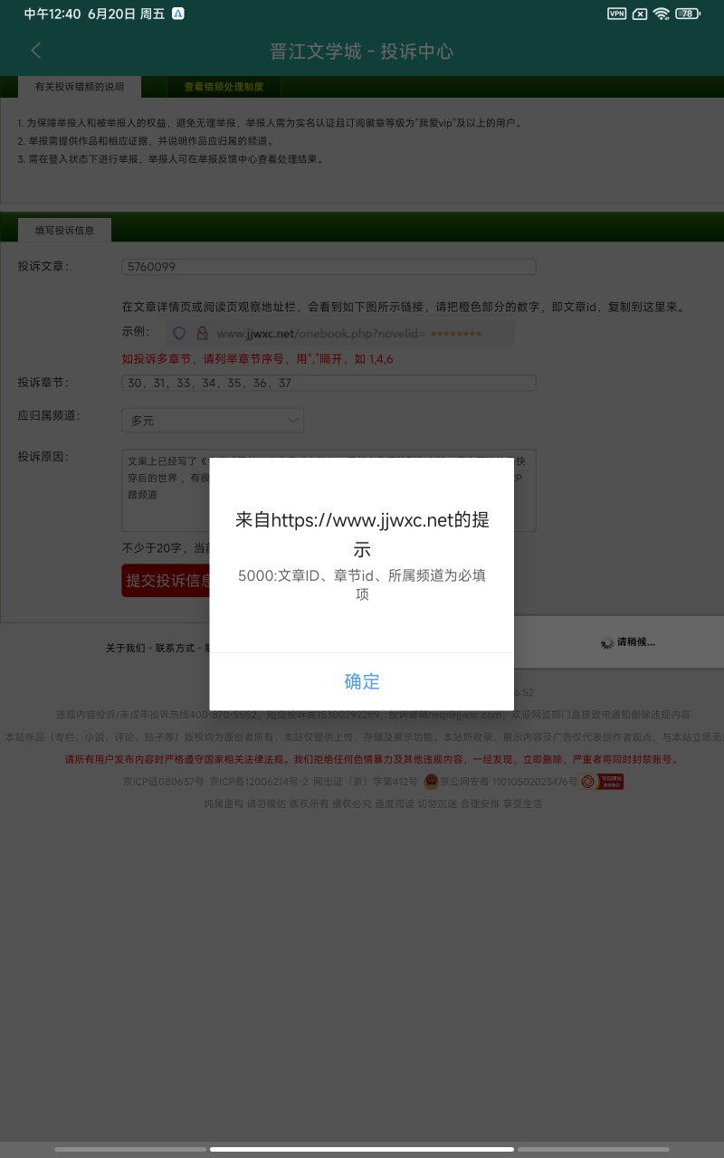Tap the example URL www.jjwxc.net/onebook.php image
The image size is (724, 1158).
(338, 333)
